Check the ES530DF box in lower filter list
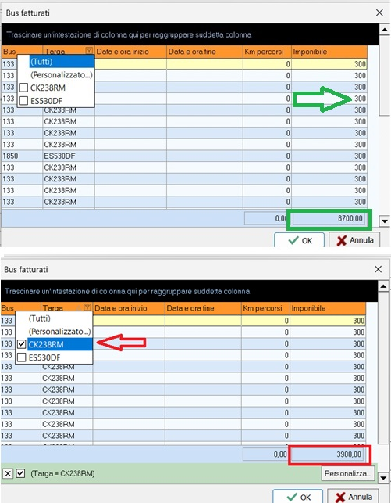The height and width of the screenshot is (503, 391). [x=21, y=357]
